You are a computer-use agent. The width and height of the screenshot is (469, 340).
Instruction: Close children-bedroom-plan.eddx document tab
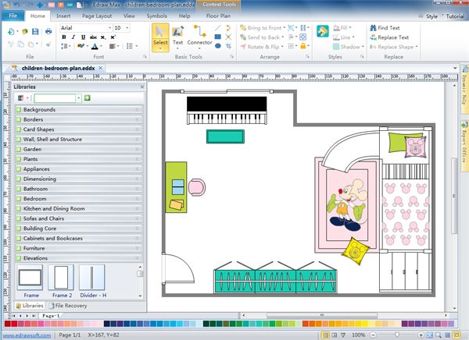pyautogui.click(x=101, y=68)
